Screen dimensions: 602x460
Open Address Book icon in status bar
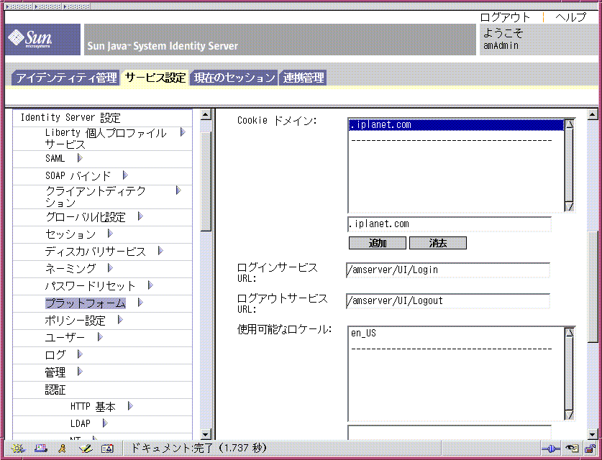click(x=107, y=448)
